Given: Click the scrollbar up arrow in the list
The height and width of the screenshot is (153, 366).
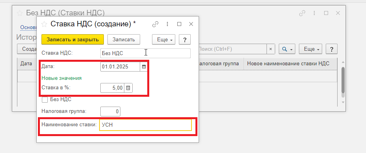Looking at the screenshot, I should click(x=343, y=62).
